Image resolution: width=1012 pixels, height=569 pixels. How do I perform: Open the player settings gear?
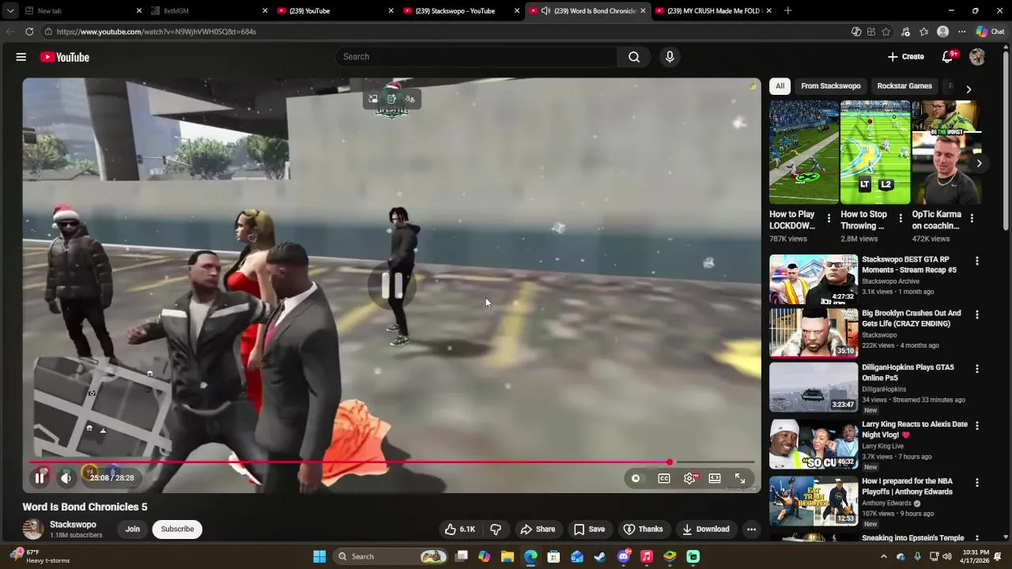click(689, 478)
